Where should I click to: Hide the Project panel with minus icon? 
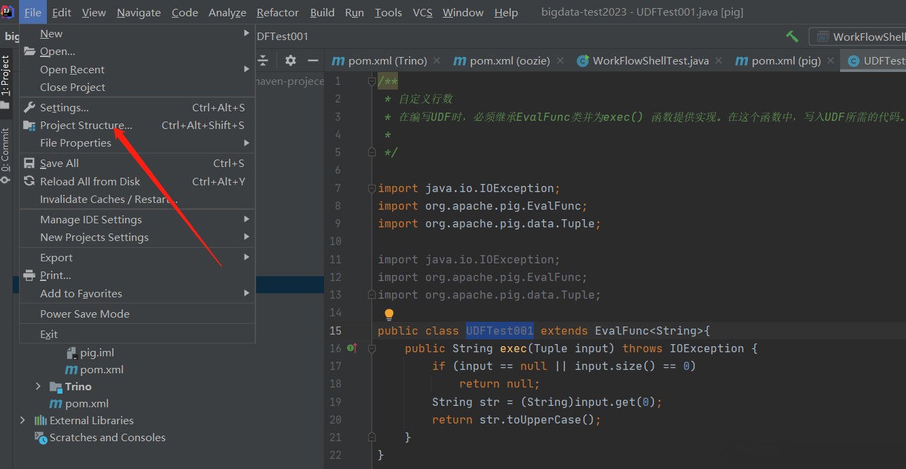(x=312, y=60)
